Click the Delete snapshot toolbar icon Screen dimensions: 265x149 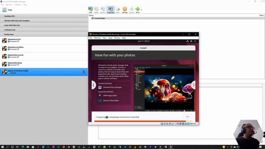point(96,10)
